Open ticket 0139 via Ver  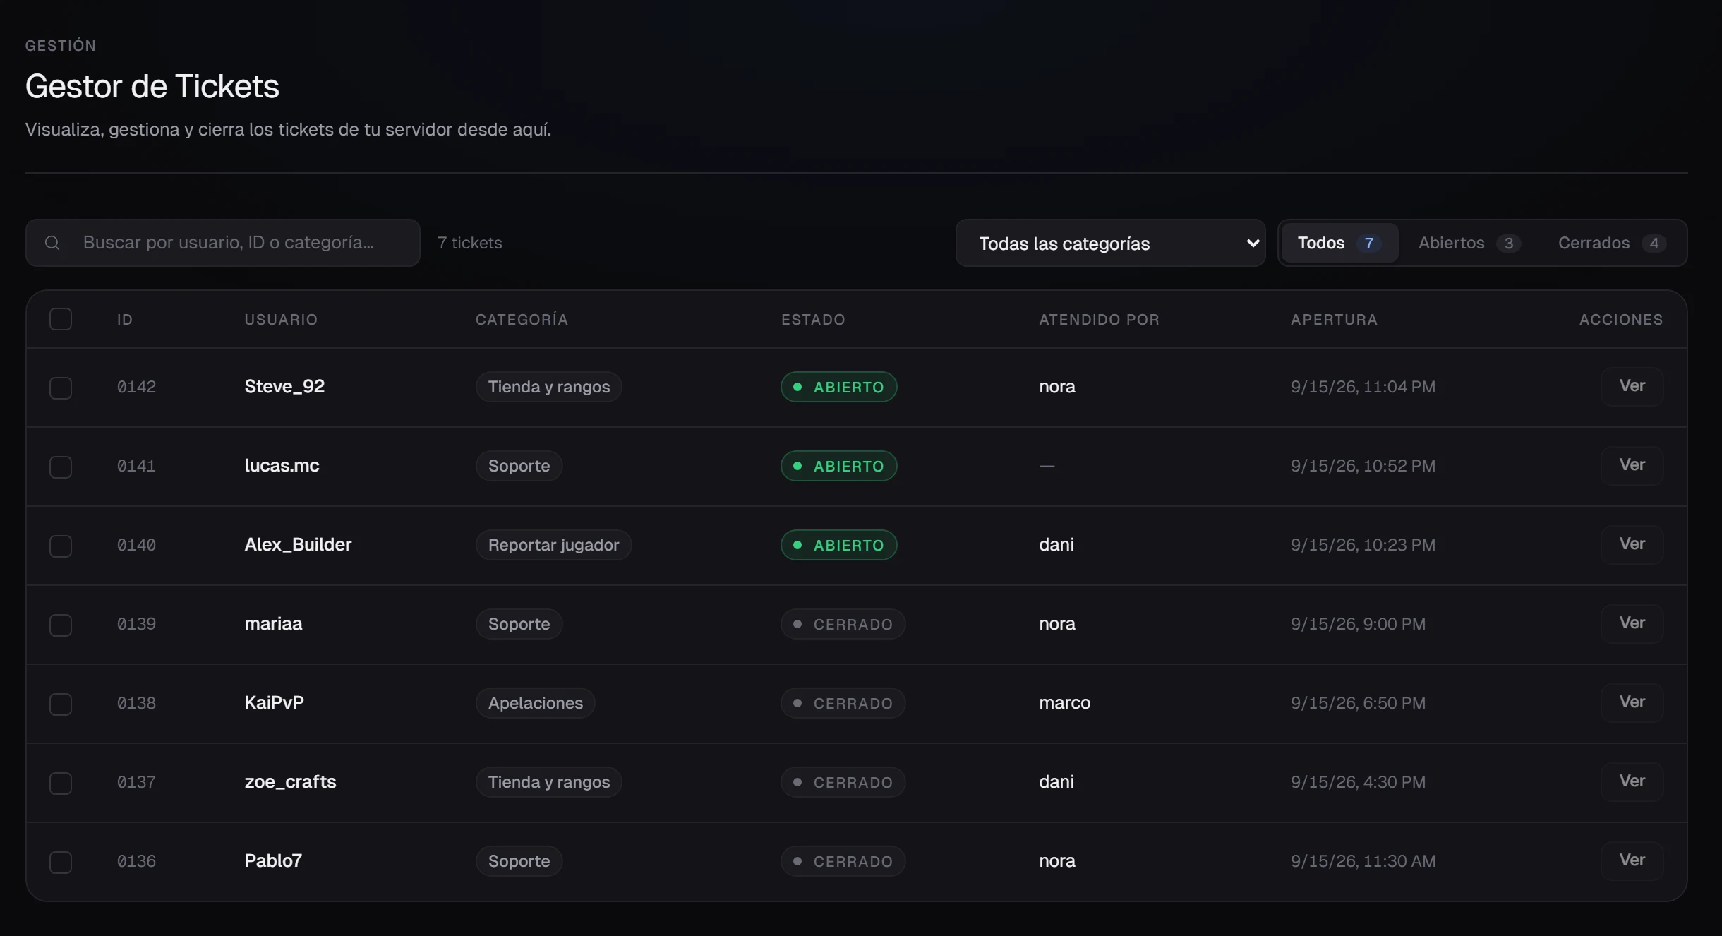1632,623
